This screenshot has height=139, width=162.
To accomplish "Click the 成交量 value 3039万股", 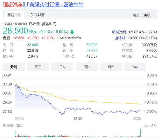I will coord(149,45).
